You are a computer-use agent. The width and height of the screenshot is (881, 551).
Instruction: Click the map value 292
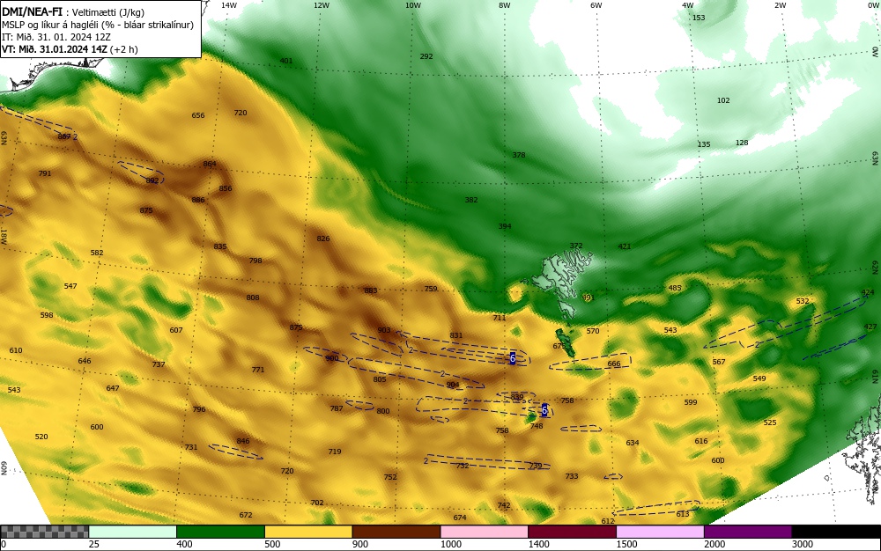pos(426,56)
